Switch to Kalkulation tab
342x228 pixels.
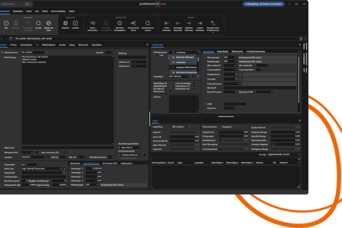(x=127, y=163)
